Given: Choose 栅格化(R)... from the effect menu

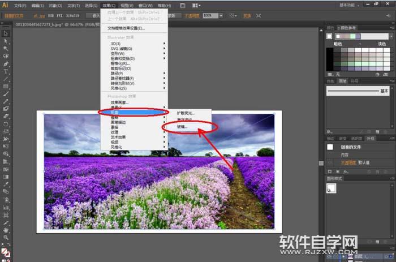Looking at the screenshot, I should (134, 63).
